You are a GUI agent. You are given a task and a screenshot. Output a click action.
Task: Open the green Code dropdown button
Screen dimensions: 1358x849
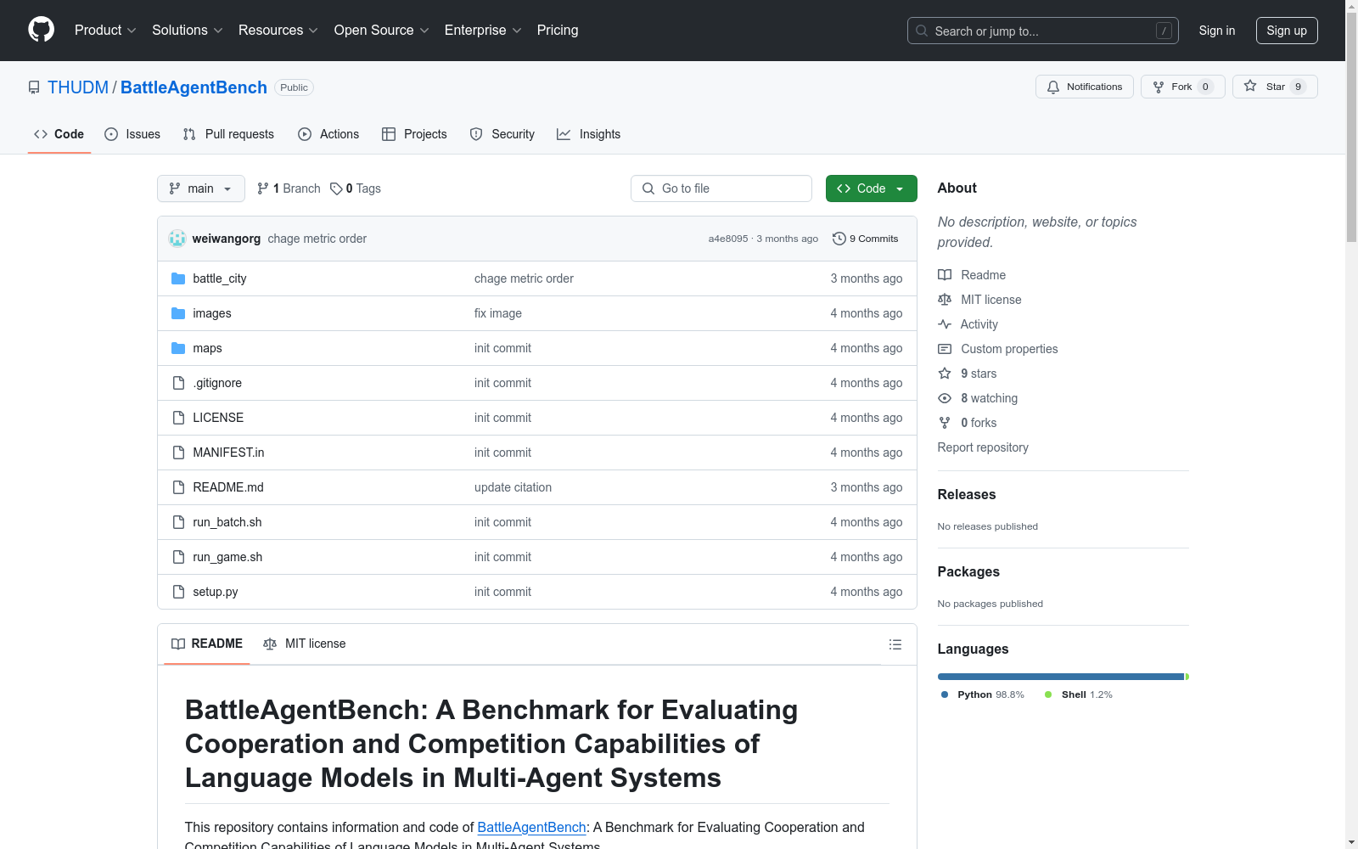pos(871,188)
